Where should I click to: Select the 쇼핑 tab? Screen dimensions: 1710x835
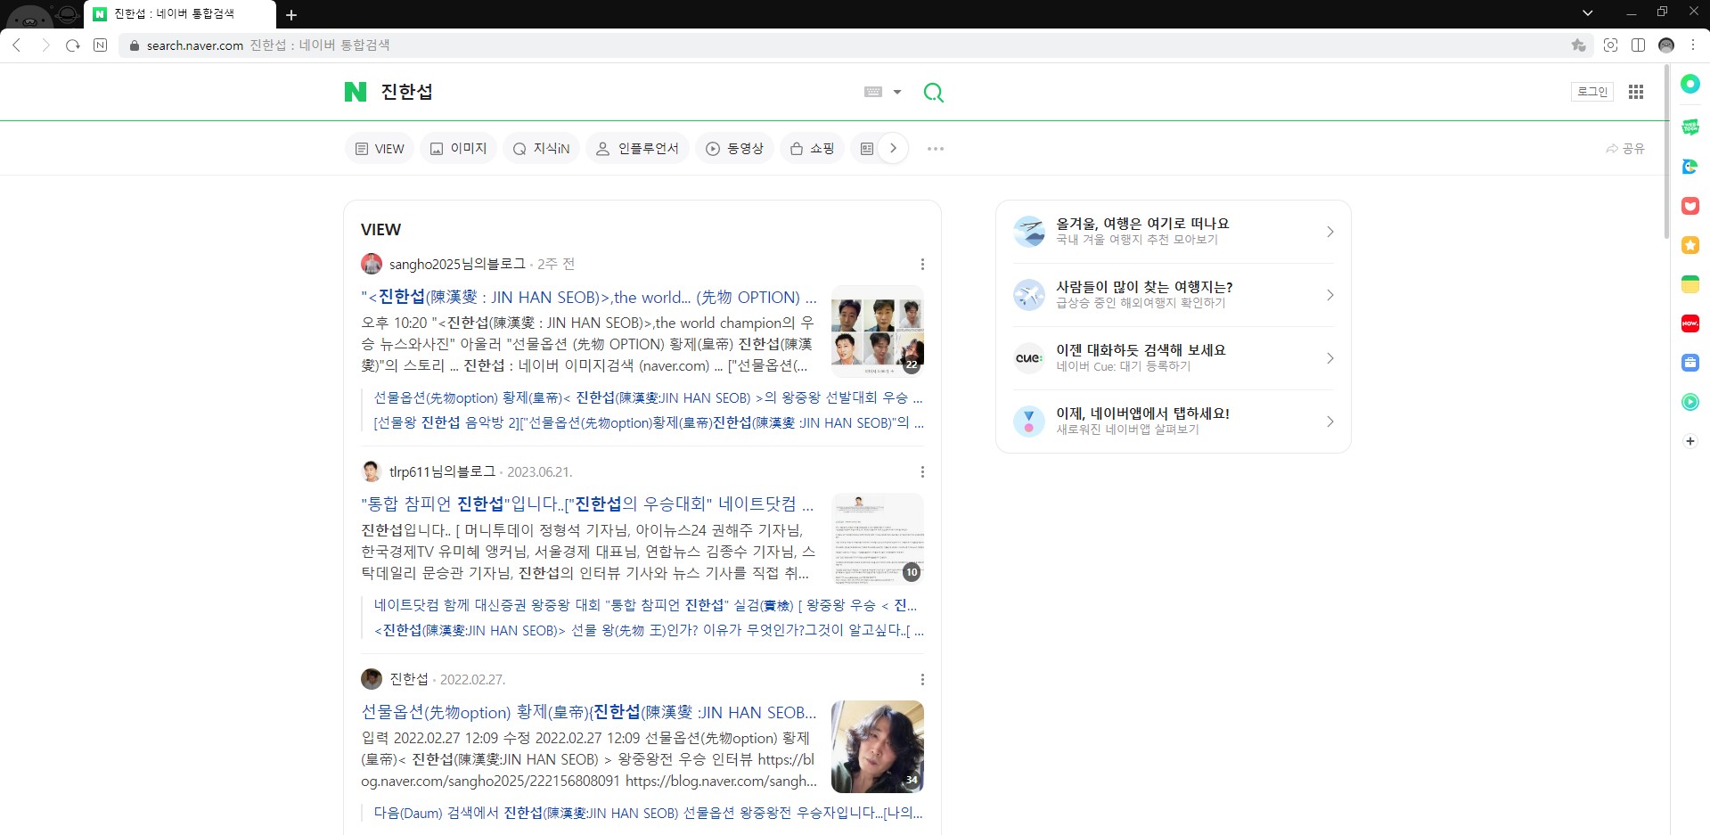click(x=812, y=149)
